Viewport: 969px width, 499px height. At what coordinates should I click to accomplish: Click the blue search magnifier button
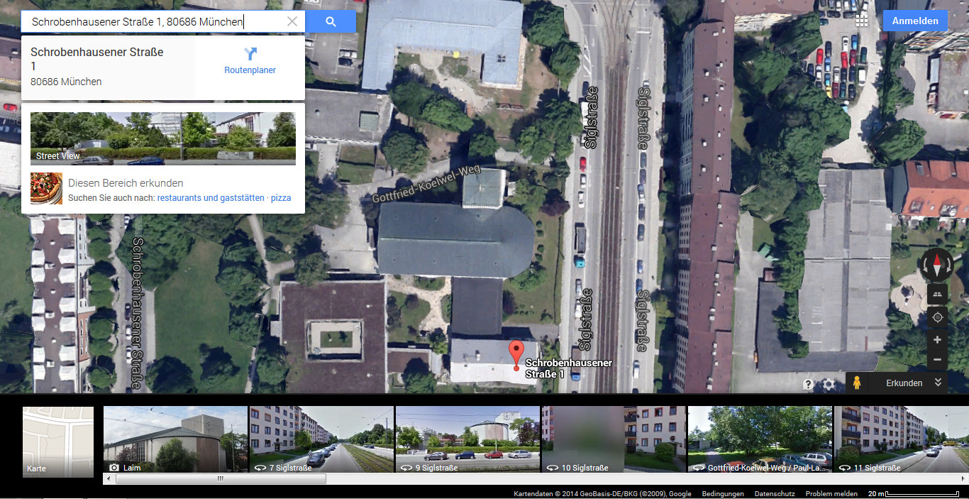(331, 21)
